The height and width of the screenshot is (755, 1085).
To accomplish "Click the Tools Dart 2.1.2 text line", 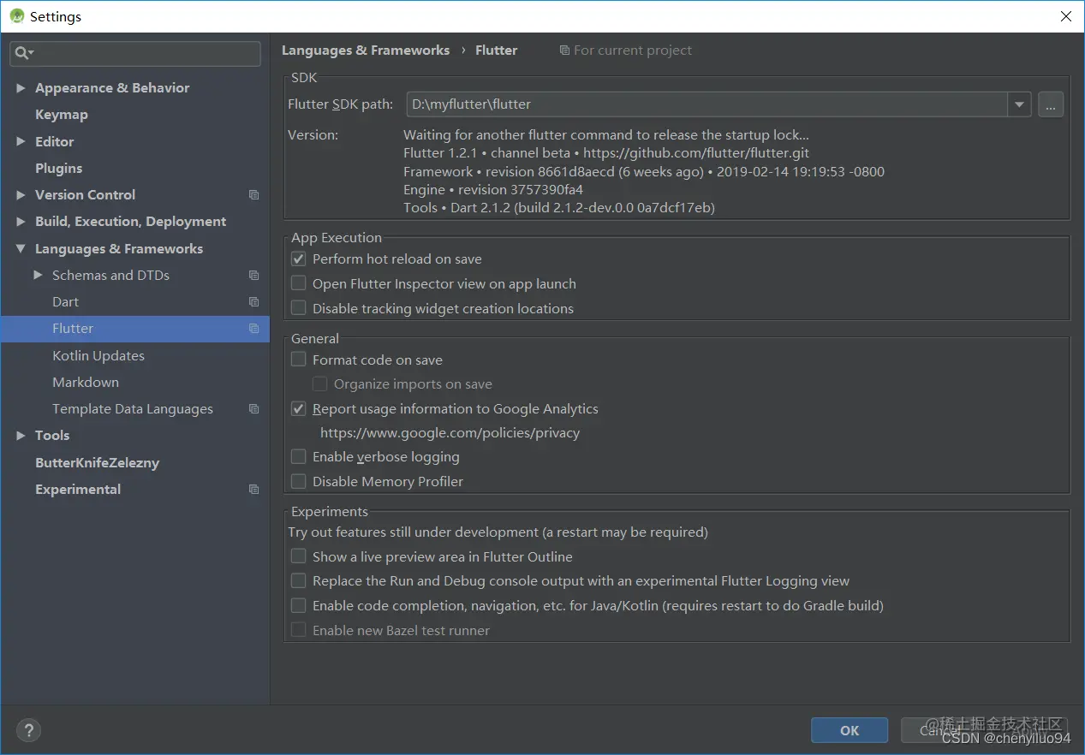I will 559,208.
